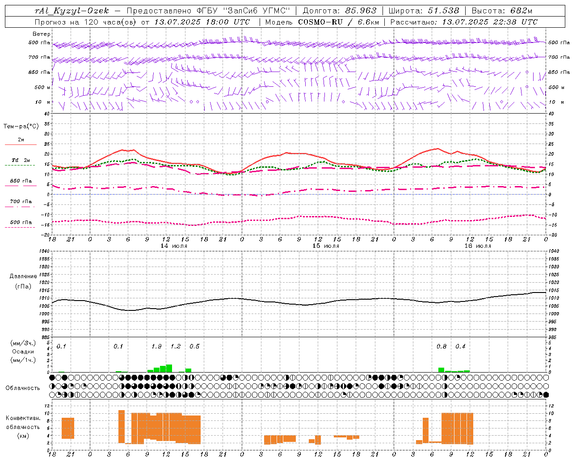Click the temperature legend's '700 гПа' dash-dot label
This screenshot has height=458, width=572.
coord(21,202)
